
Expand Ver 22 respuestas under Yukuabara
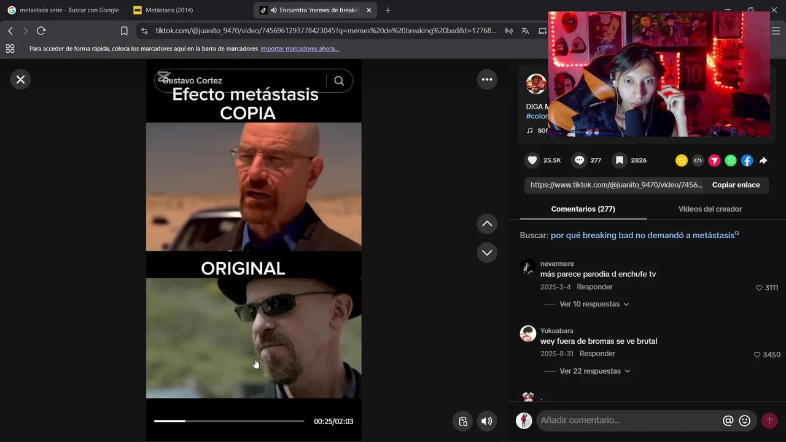click(x=594, y=371)
